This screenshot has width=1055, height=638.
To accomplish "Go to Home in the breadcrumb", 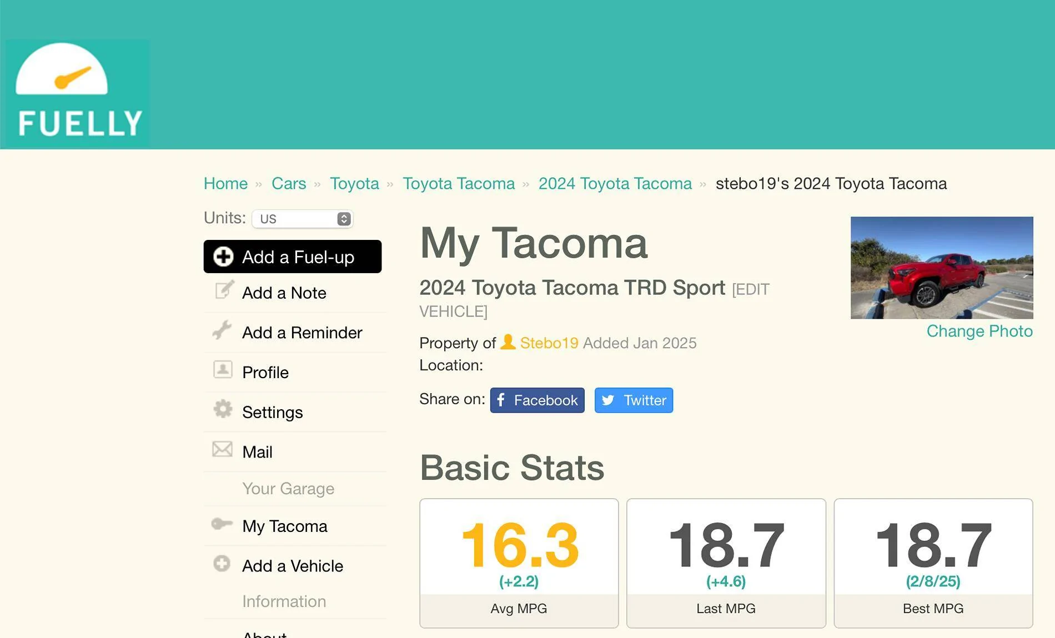I will pyautogui.click(x=225, y=184).
